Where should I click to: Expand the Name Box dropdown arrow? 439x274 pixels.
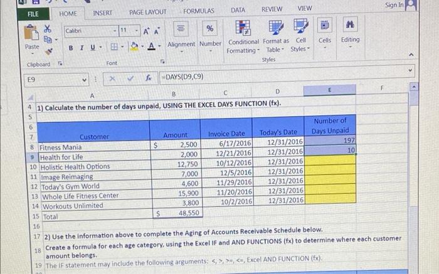(84, 80)
